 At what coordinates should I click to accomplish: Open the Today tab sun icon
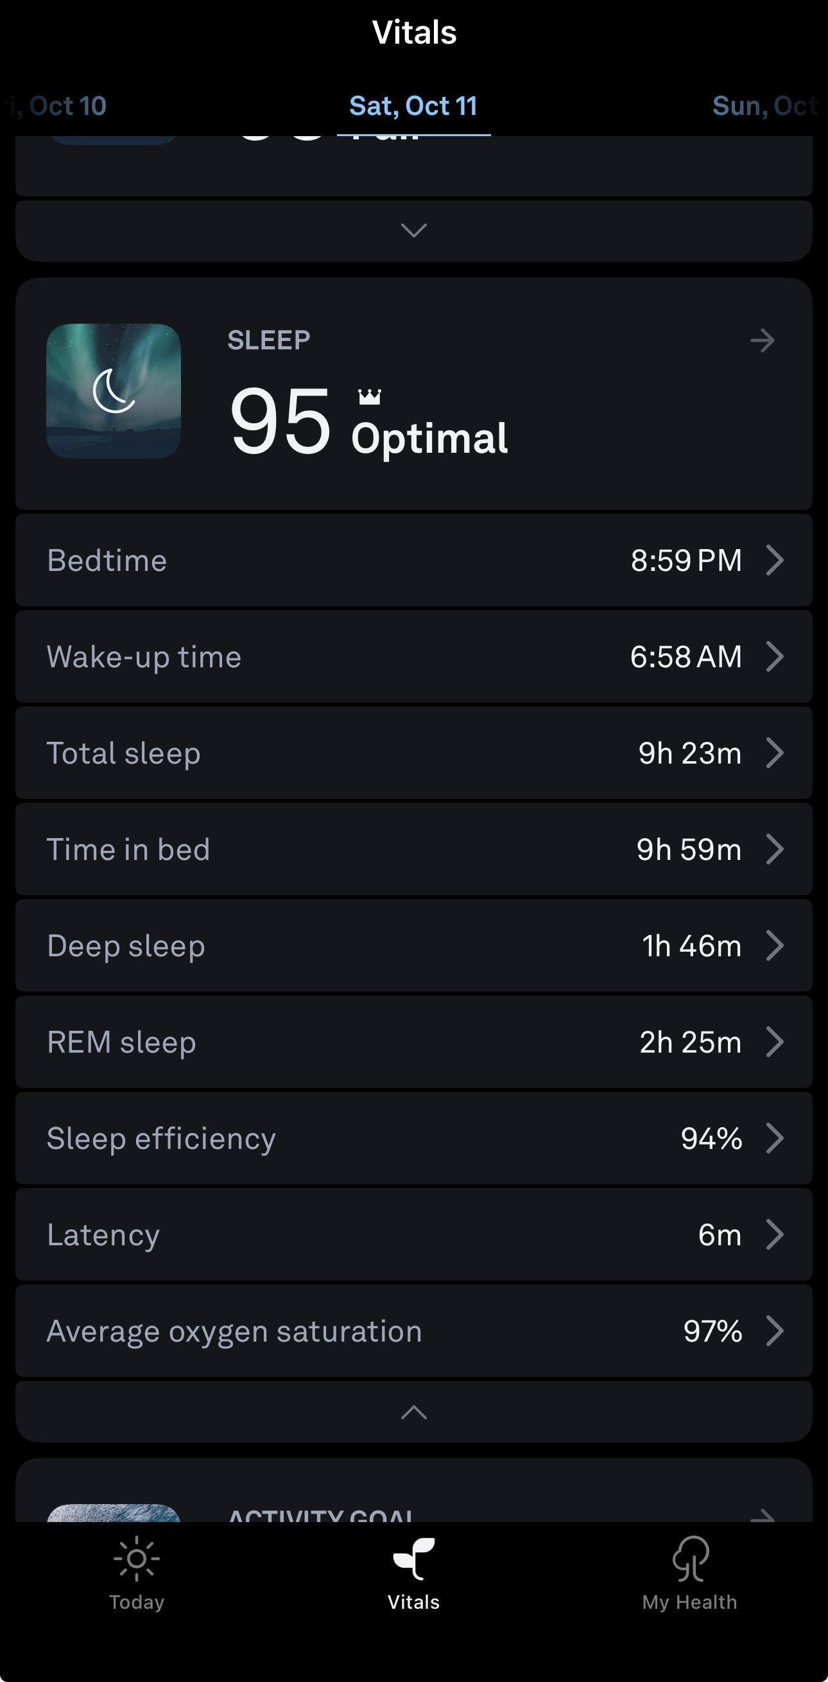tap(136, 1559)
